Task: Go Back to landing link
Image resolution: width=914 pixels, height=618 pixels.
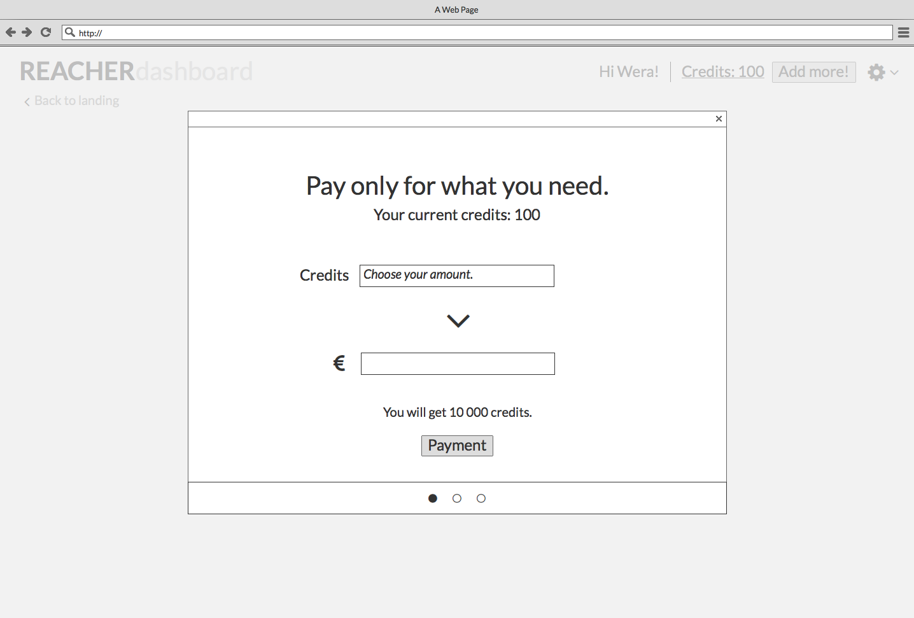Action: 71,101
